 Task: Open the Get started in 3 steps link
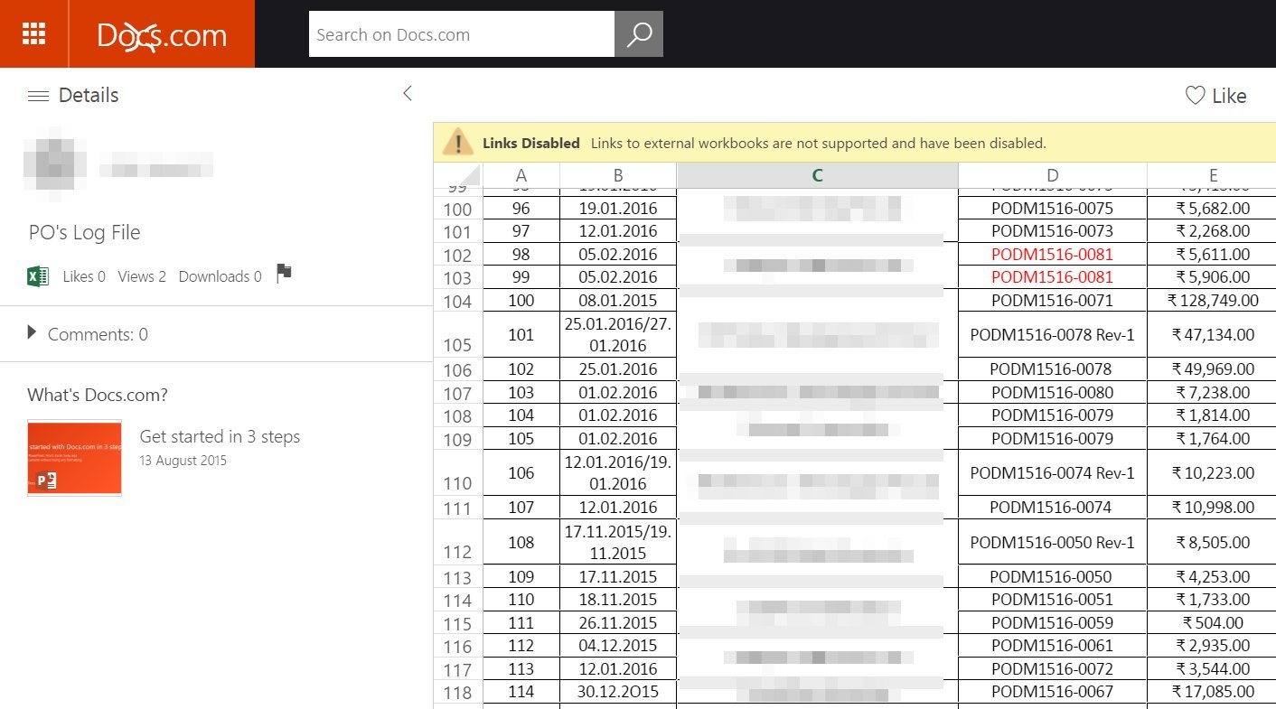(220, 436)
